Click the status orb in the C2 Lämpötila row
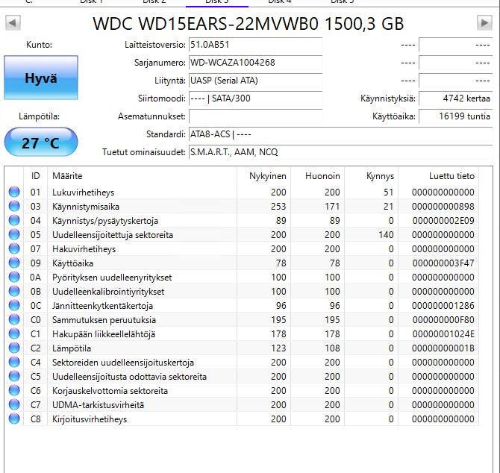 tap(14, 348)
